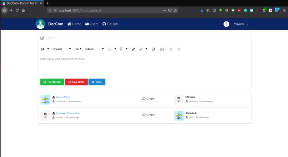
Task: Open the Users page in the navbar
Action: coord(91,24)
